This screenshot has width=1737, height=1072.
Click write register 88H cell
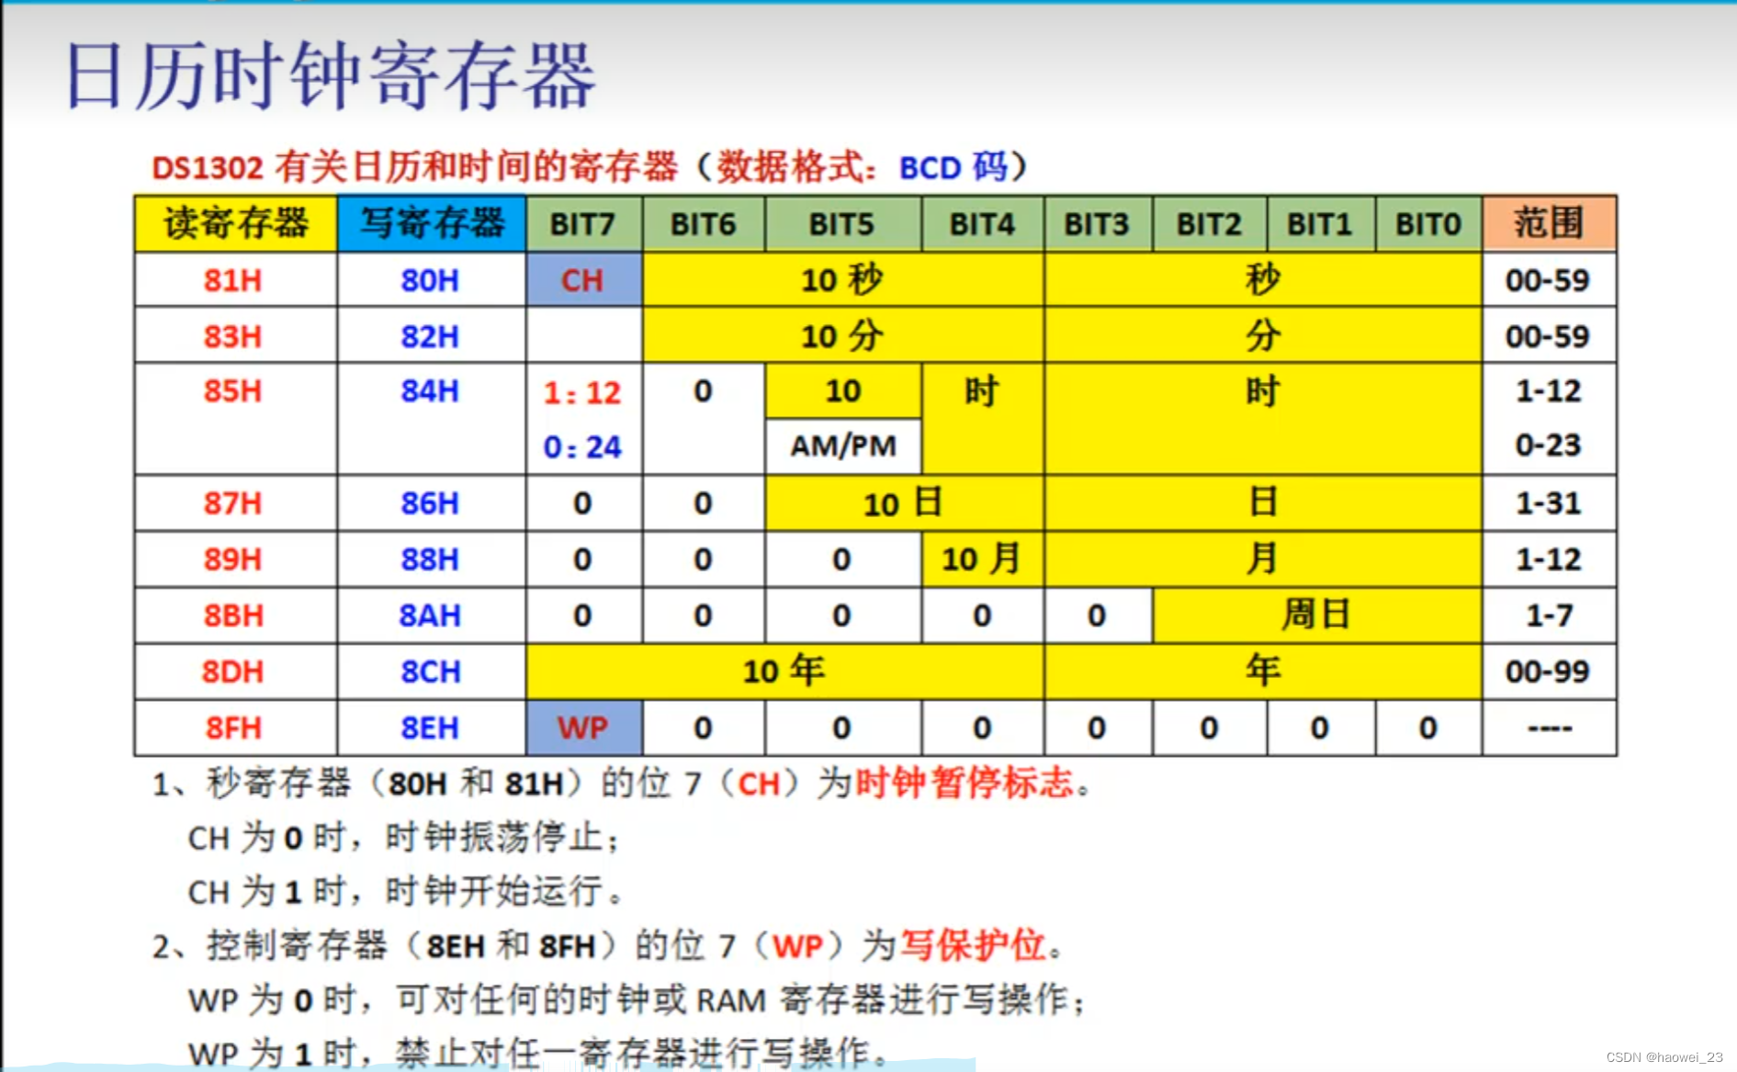pyautogui.click(x=430, y=559)
